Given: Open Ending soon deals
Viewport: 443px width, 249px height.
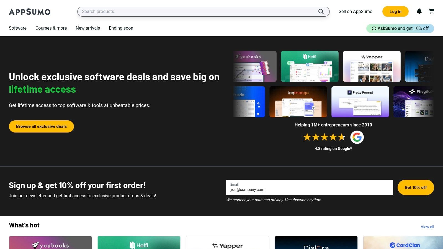Looking at the screenshot, I should [121, 28].
